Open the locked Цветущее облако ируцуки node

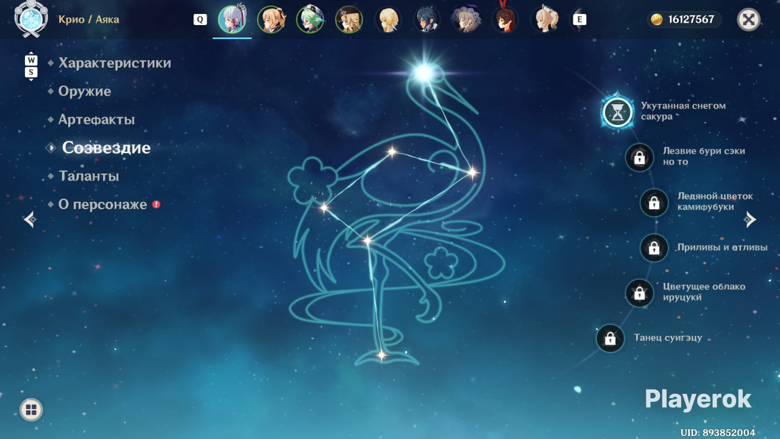[x=639, y=293]
